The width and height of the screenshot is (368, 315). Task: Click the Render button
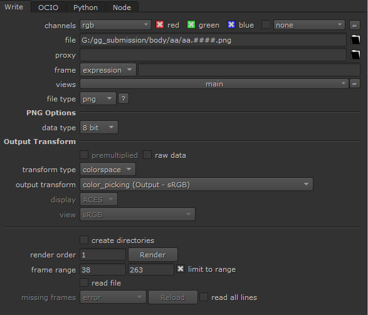(153, 255)
